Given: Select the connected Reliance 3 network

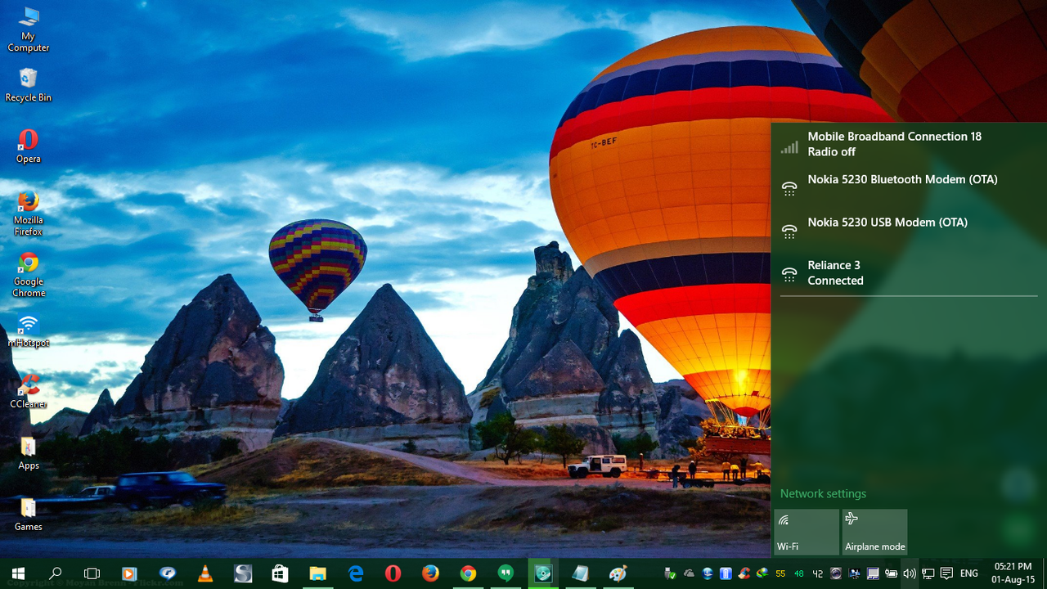Looking at the screenshot, I should tap(909, 272).
